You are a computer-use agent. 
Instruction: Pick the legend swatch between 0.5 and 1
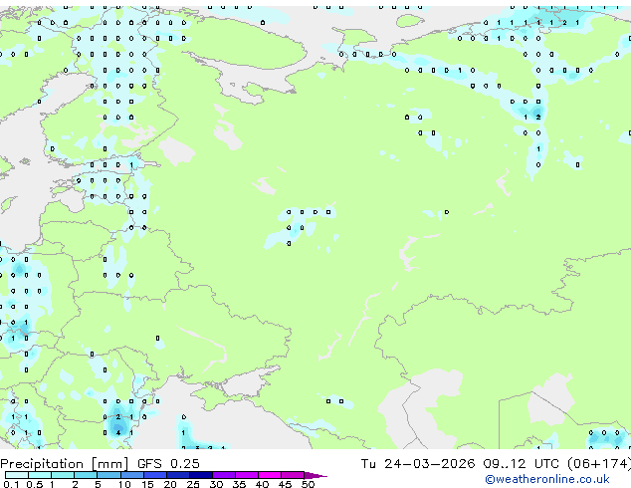click(x=40, y=475)
